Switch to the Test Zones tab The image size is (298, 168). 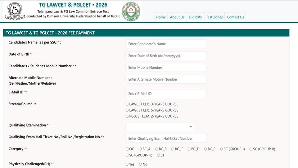click(x=214, y=17)
